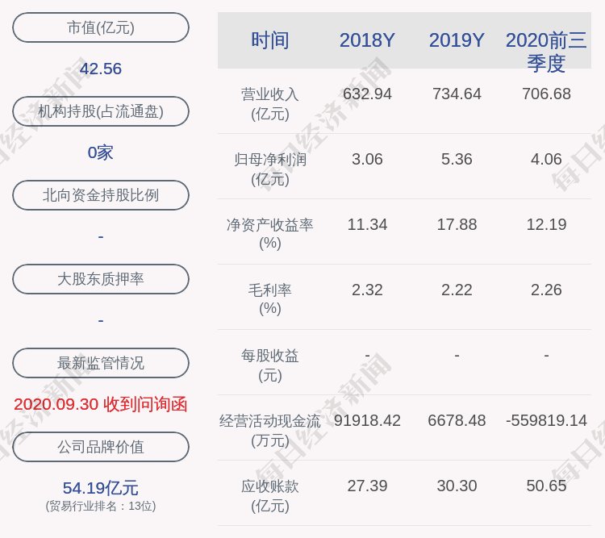Select the brand value 54.19亿元
Viewport: 605px width, 538px height.
point(101,488)
